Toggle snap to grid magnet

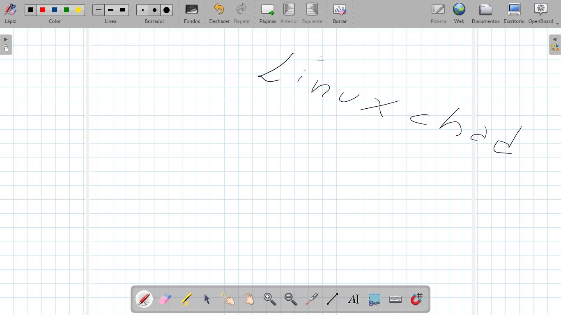[416, 299]
